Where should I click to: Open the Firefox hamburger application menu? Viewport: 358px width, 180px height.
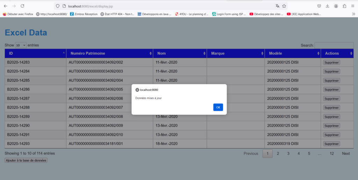(352, 6)
